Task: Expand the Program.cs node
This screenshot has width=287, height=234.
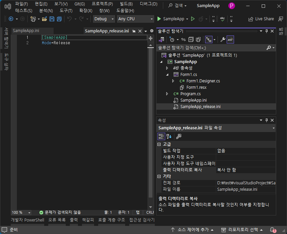Action: point(167,94)
